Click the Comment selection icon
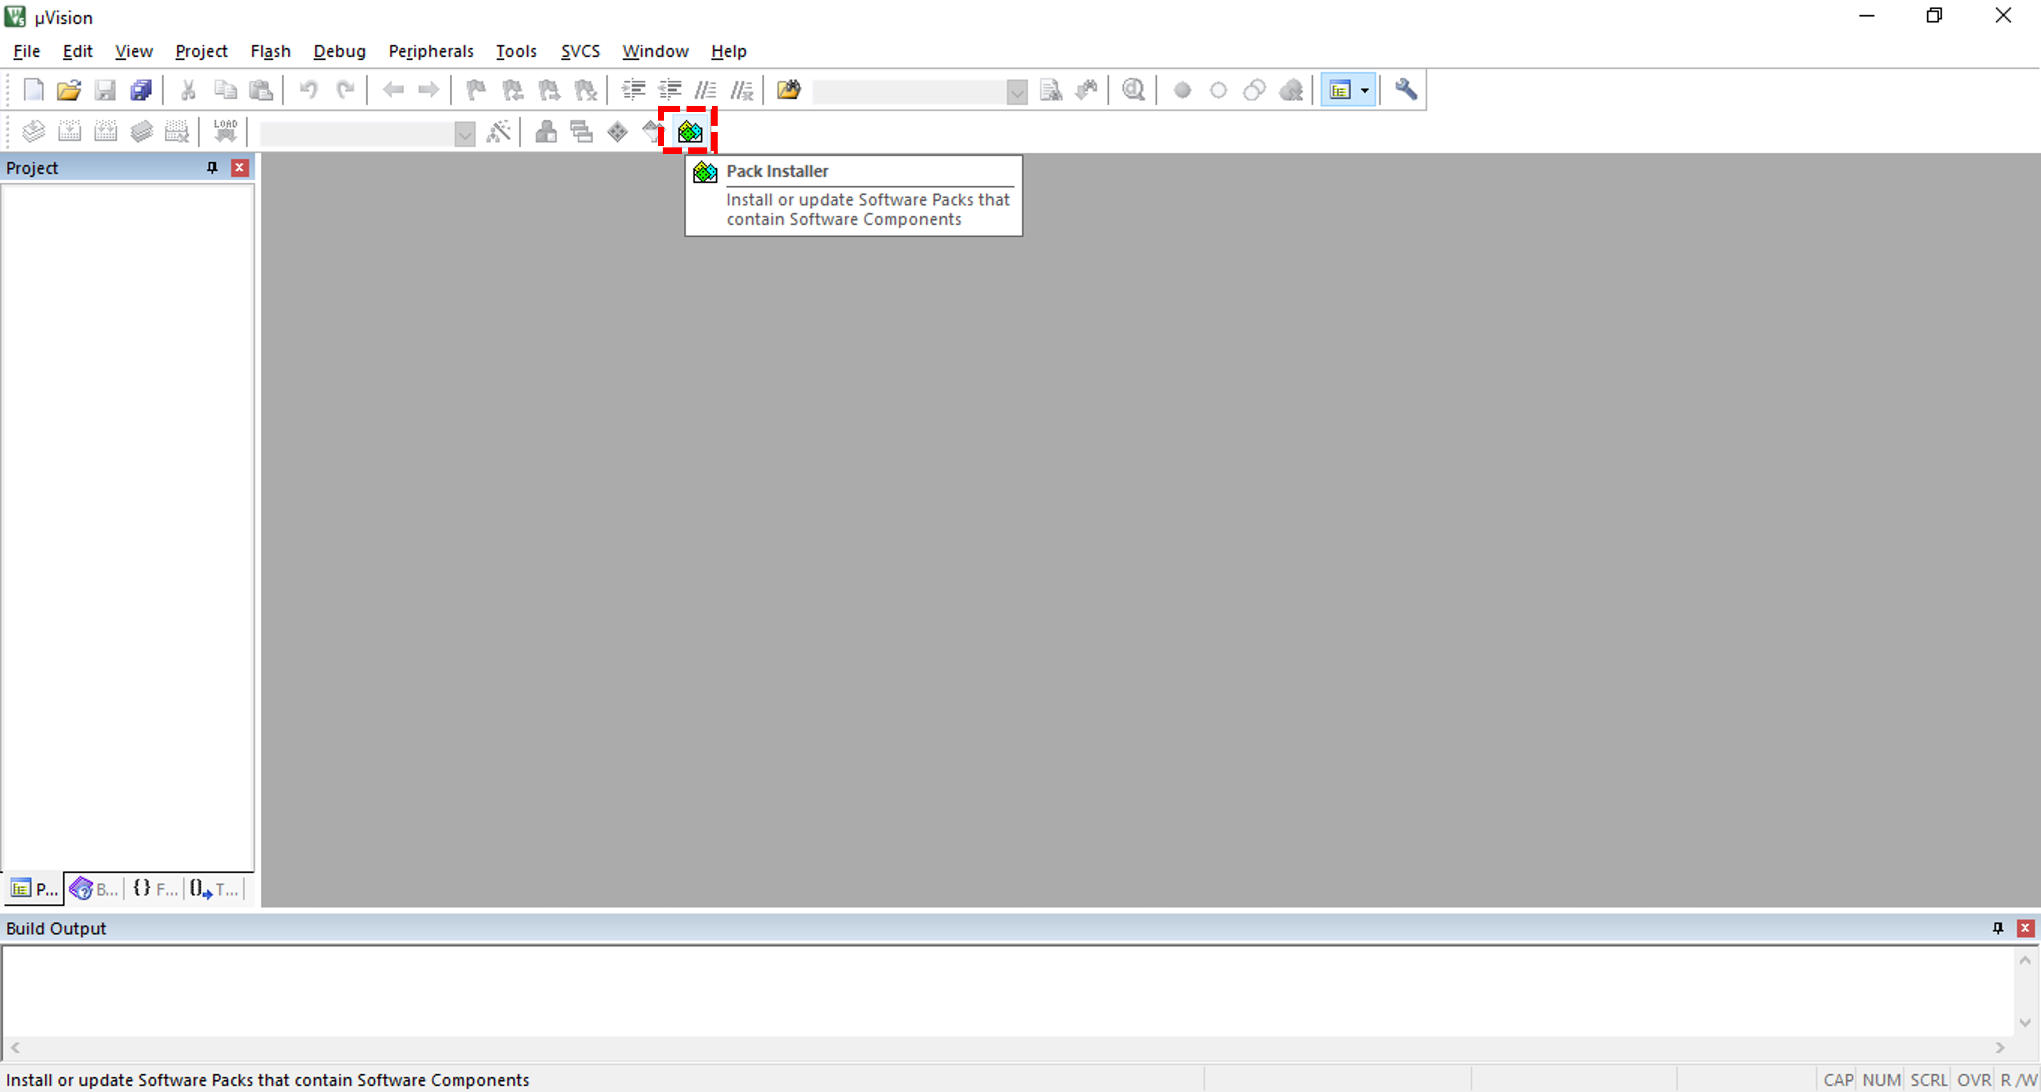 point(705,90)
